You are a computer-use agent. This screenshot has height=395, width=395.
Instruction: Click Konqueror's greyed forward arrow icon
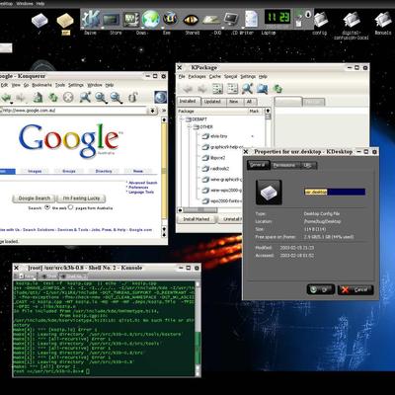[x=22, y=97]
